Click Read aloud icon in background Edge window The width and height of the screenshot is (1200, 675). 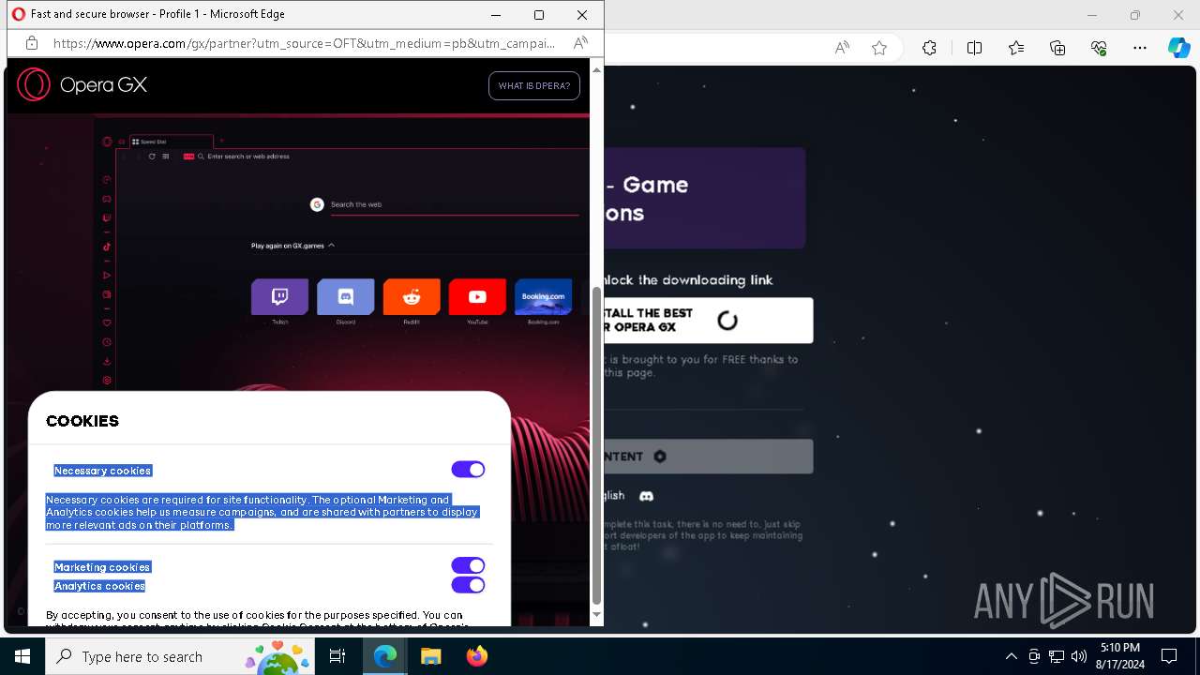tap(842, 48)
